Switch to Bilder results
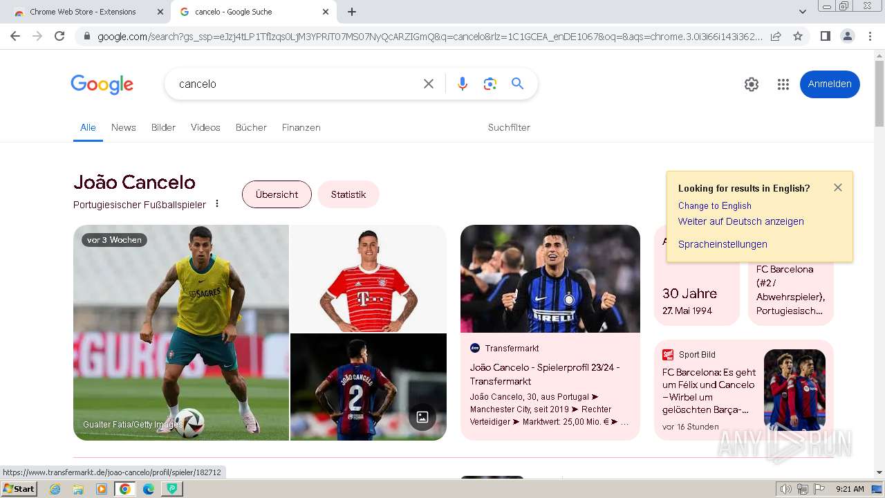The width and height of the screenshot is (885, 498). point(163,127)
